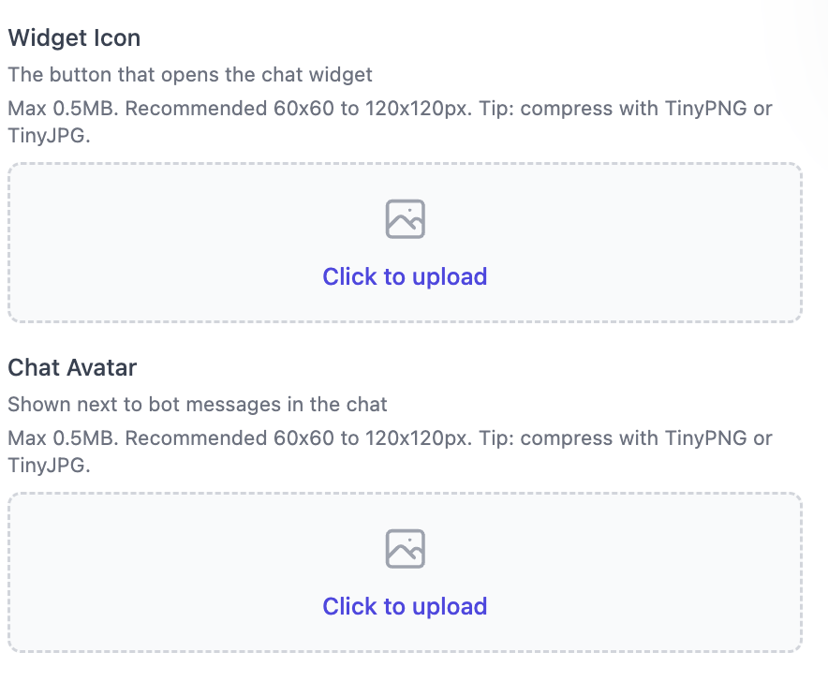The image size is (828, 682).
Task: Open the Widget Icon upload dropzone
Action: [405, 276]
